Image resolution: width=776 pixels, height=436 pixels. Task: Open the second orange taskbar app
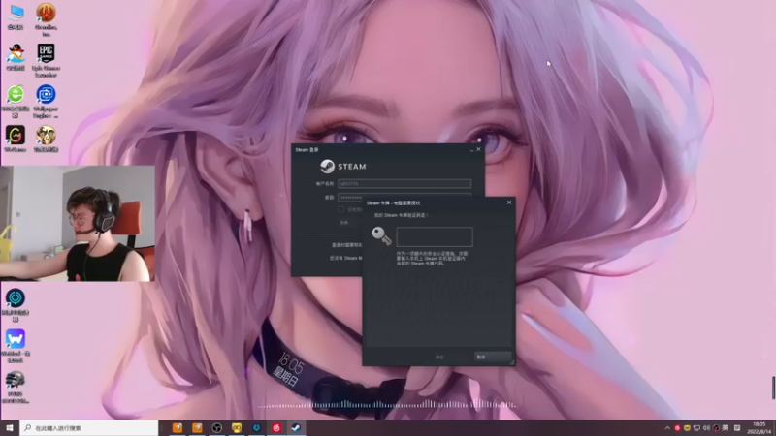197,428
